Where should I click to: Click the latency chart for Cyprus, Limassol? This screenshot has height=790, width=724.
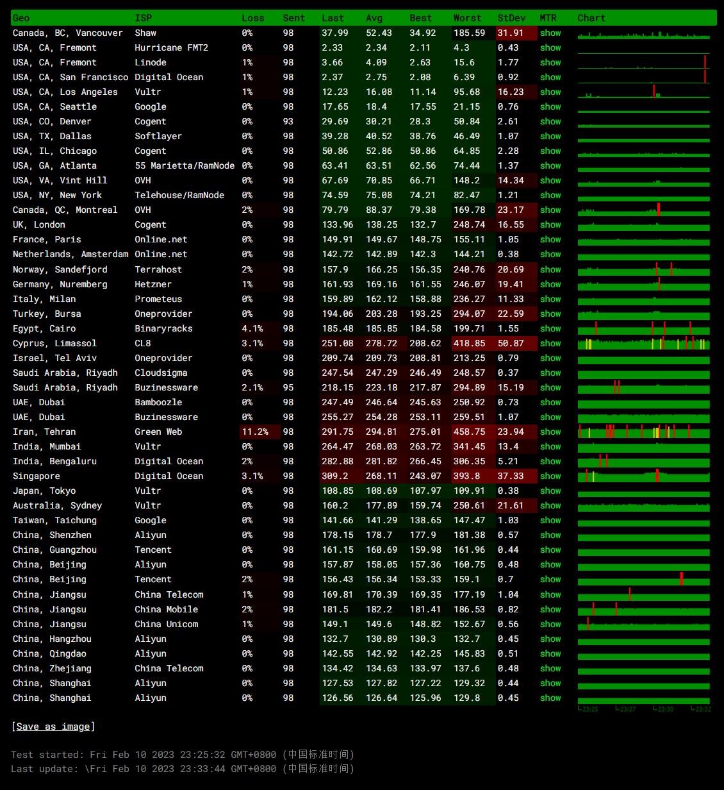(644, 343)
